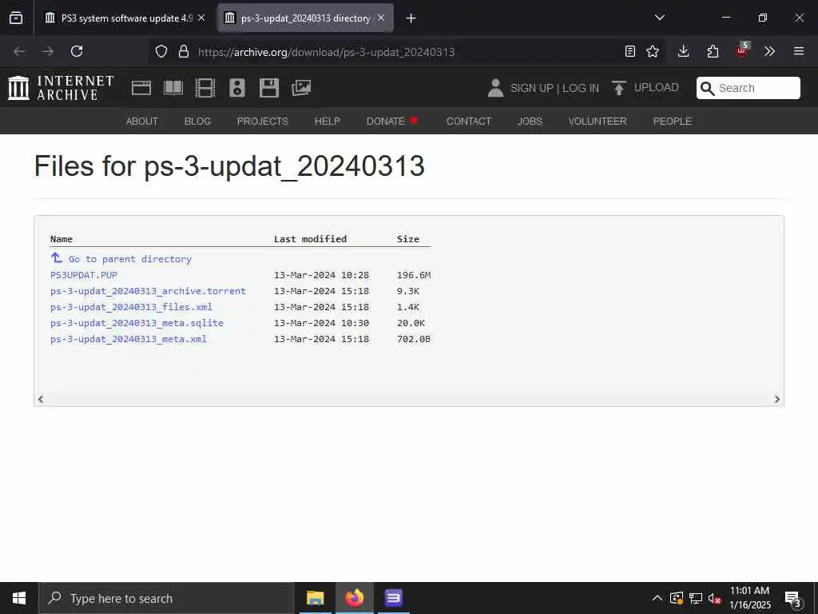Open the purple notes app taskbar icon
The width and height of the screenshot is (818, 614).
click(393, 598)
